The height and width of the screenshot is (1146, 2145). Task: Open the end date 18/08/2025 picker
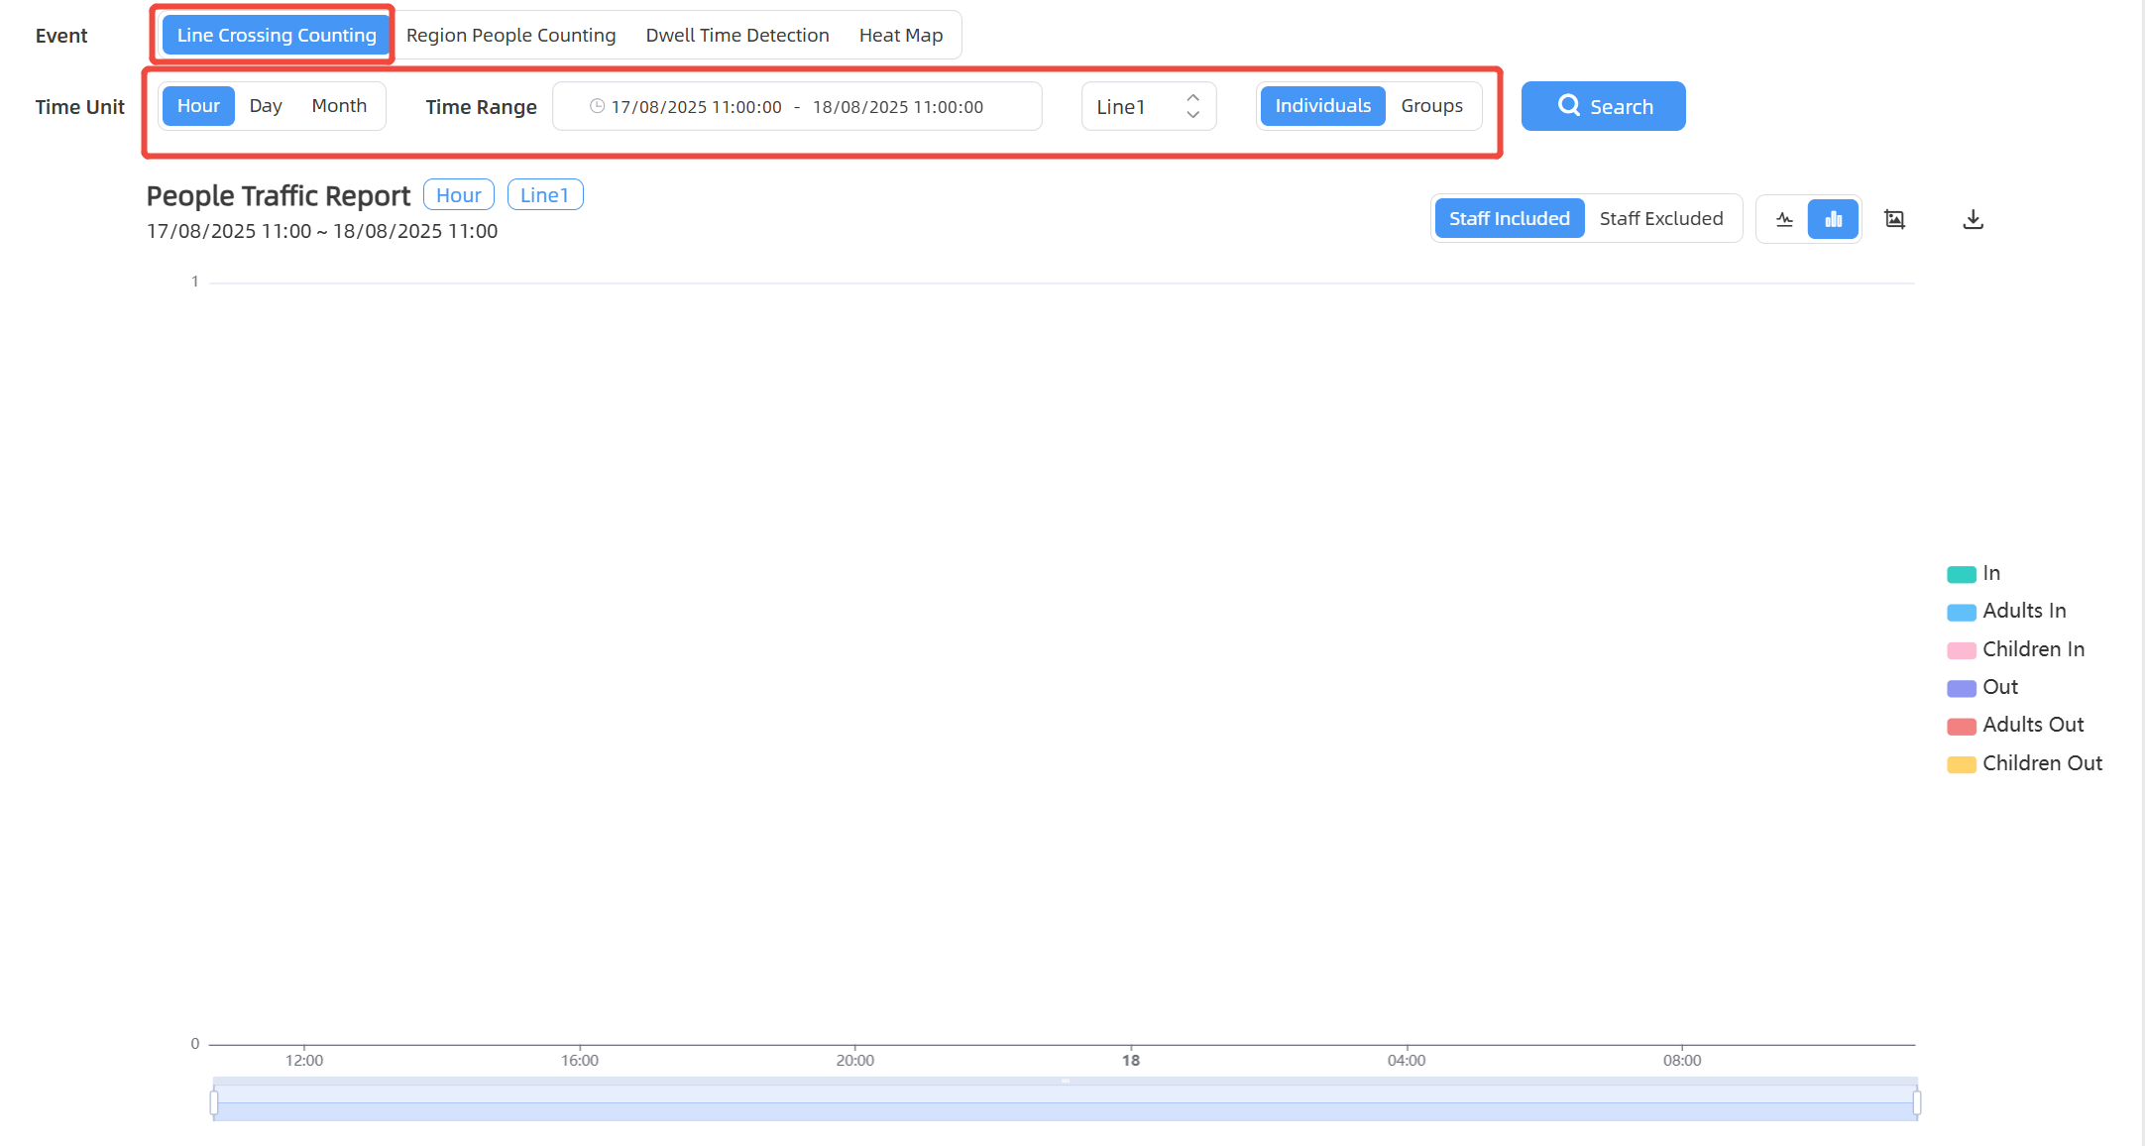click(x=897, y=107)
